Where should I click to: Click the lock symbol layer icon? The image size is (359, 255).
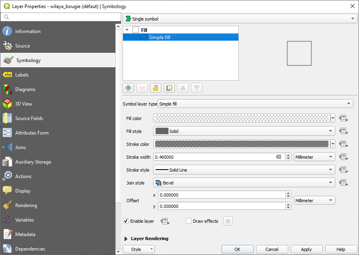pyautogui.click(x=156, y=88)
